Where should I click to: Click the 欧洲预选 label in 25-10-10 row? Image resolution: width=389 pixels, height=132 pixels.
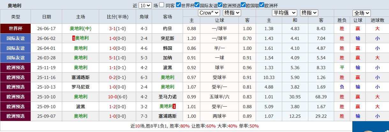tap(16, 97)
